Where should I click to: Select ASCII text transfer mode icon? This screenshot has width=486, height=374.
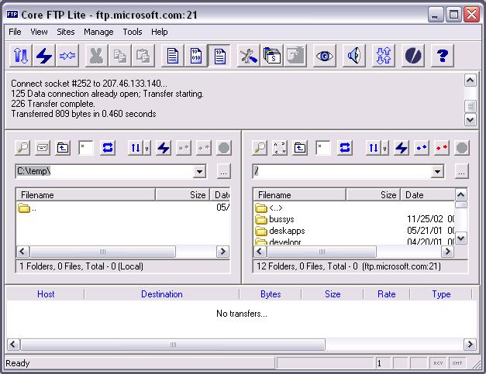point(174,56)
